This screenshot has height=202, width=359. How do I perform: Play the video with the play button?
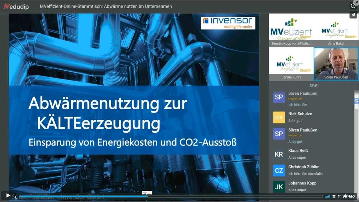coord(8,196)
